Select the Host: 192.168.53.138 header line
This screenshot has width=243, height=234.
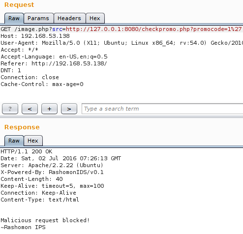pos(35,36)
